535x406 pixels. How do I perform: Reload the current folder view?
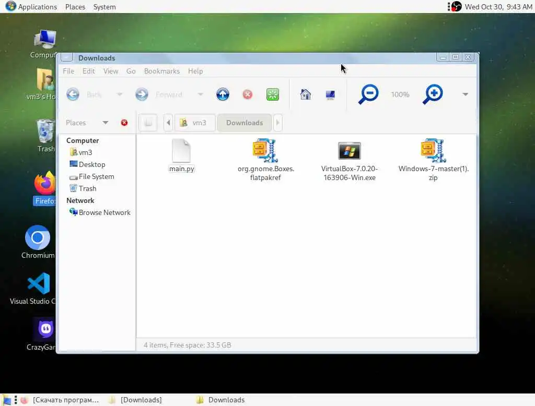[x=272, y=94]
